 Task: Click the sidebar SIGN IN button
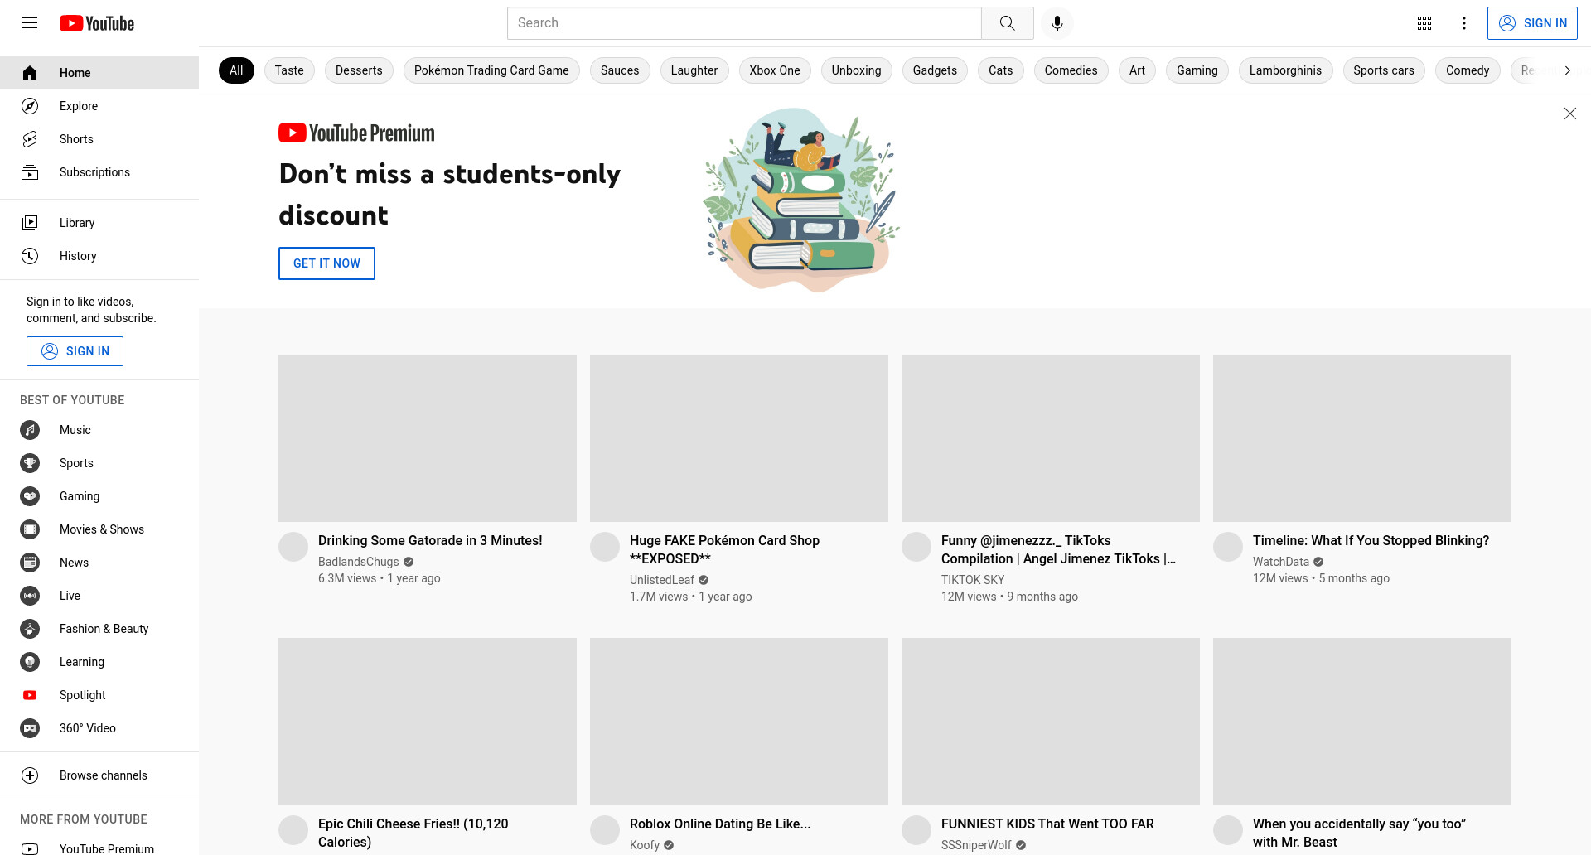[75, 351]
